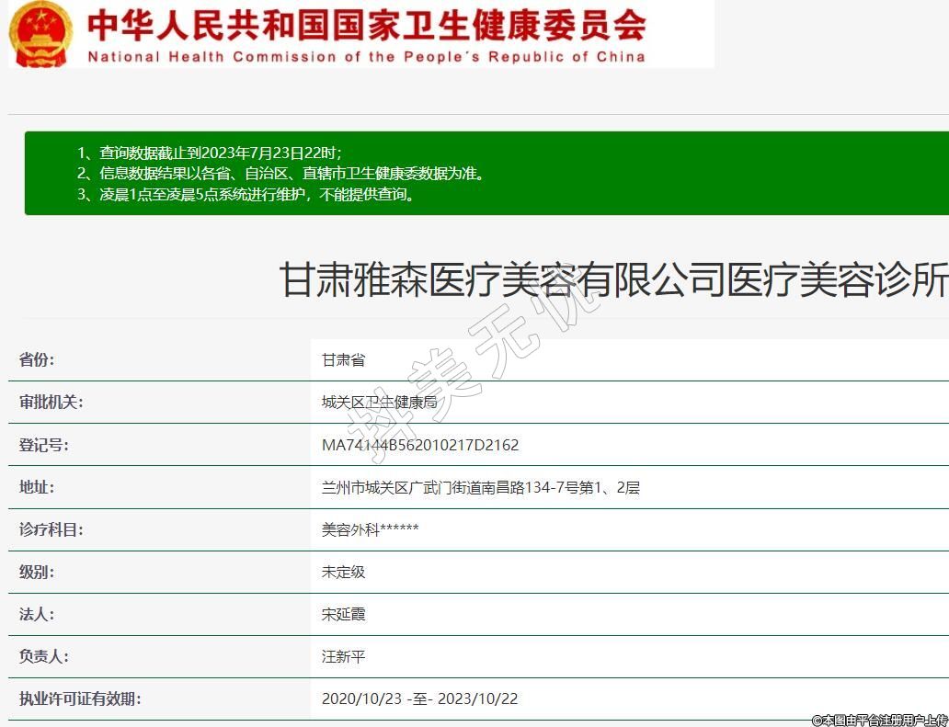This screenshot has width=949, height=727.
Task: Click the 甘肃雅森医疗美容有限公司 clinic name heading
Action: coord(612,279)
